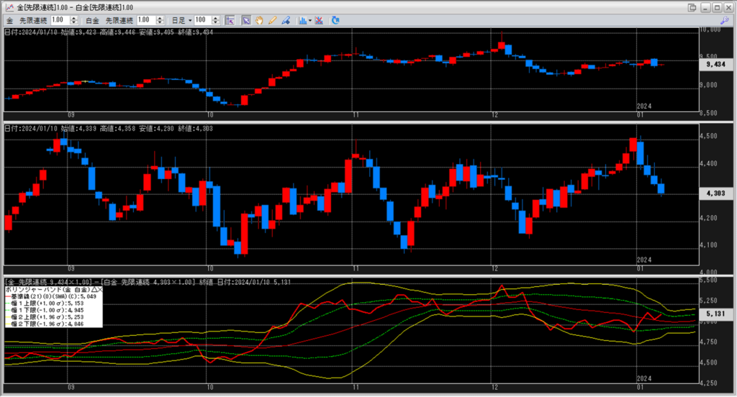The image size is (737, 397).
Task: Refresh the chart with reload icon
Action: click(x=336, y=20)
